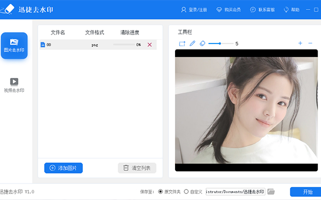Select 自定义 custom radio option

[x=193, y=191]
